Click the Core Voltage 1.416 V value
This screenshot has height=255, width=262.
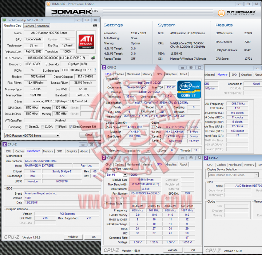pos(167,96)
